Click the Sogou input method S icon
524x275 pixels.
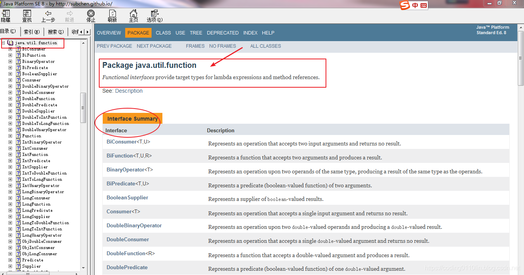(405, 5)
